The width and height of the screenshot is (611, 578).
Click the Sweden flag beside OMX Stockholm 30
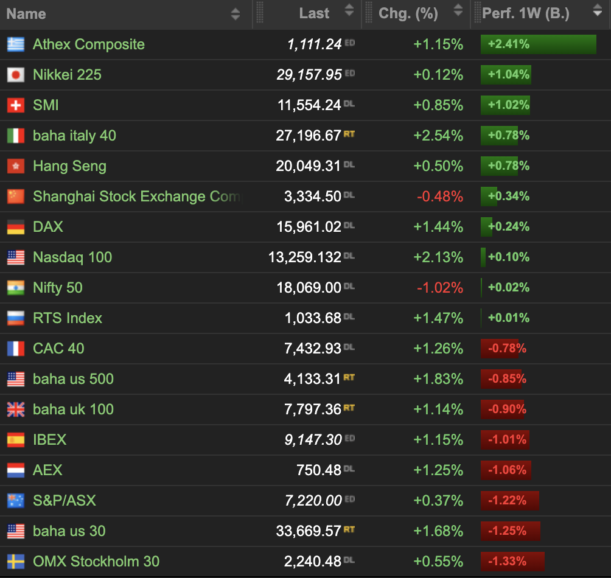pos(16,561)
